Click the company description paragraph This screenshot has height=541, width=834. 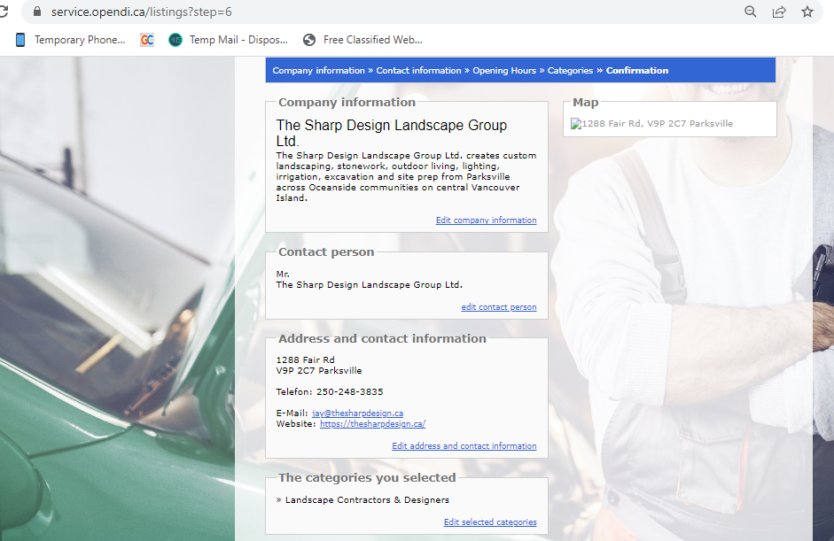point(406,177)
